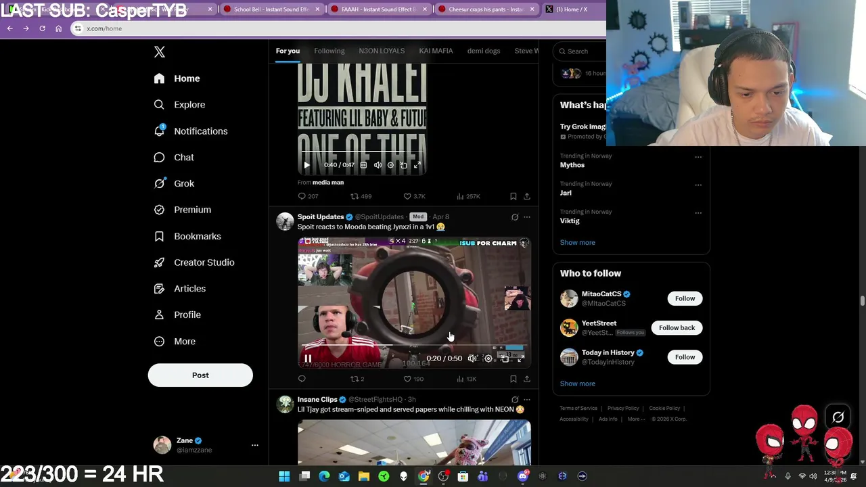Viewport: 866px width, 487px height.
Task: Expand Who to follow Show more
Action: (577, 384)
